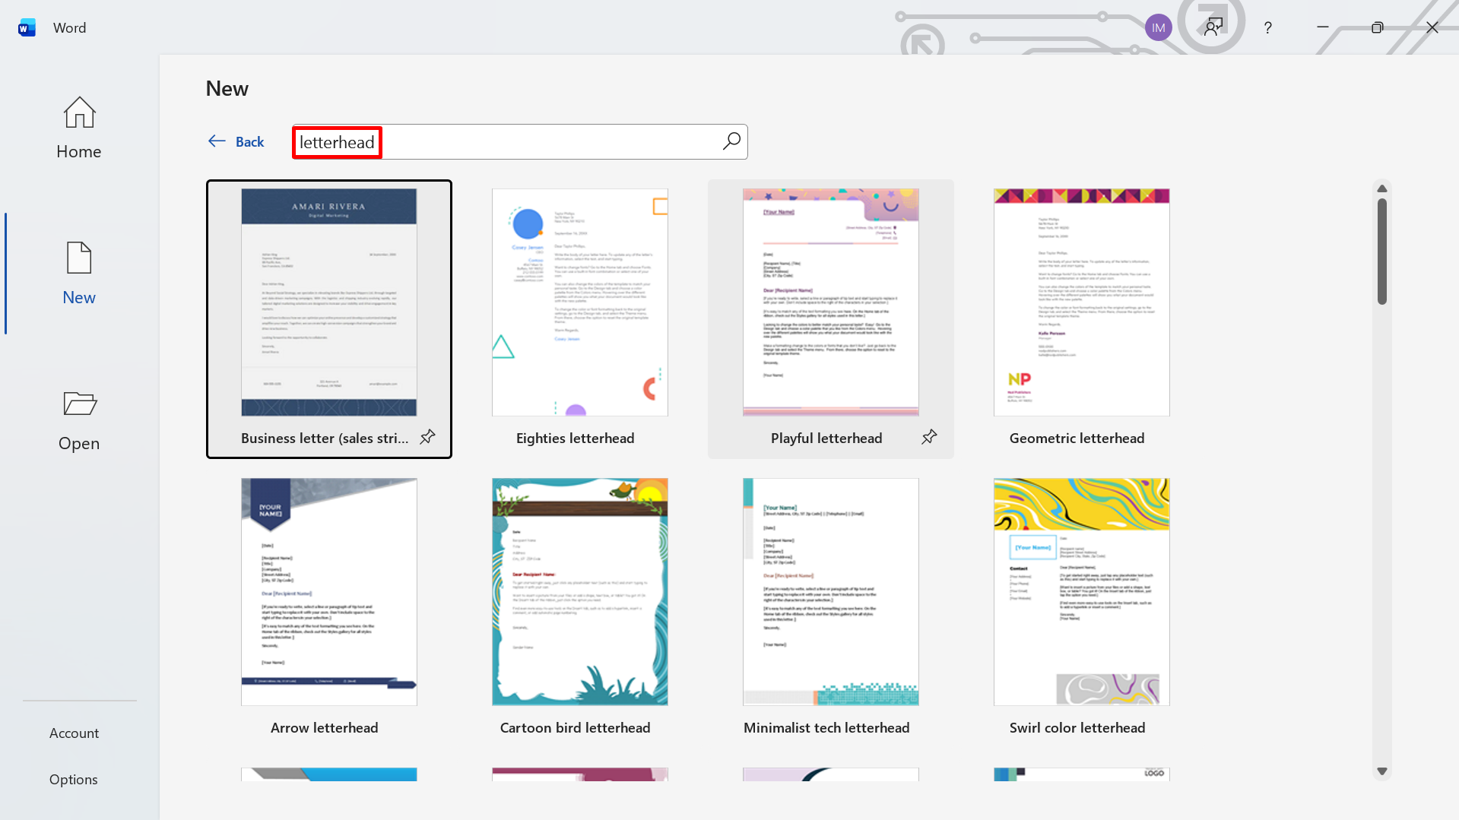Click the Minimalist tech letterhead label
This screenshot has height=820, width=1459.
coord(826,728)
